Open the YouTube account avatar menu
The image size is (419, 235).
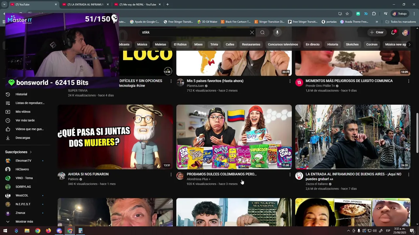[405, 32]
